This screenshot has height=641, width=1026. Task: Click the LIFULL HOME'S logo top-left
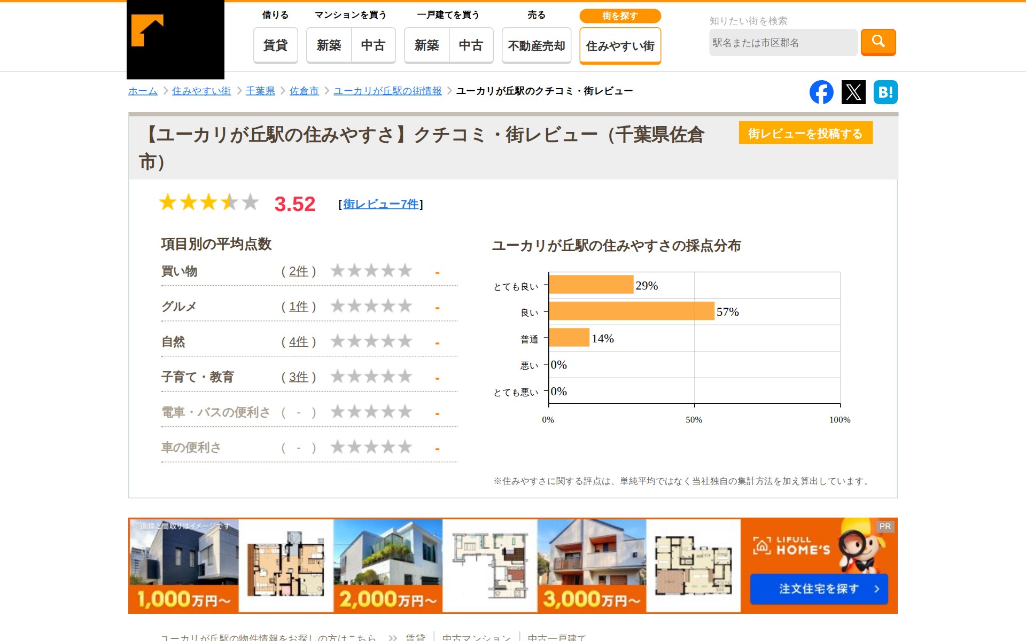[x=175, y=36]
